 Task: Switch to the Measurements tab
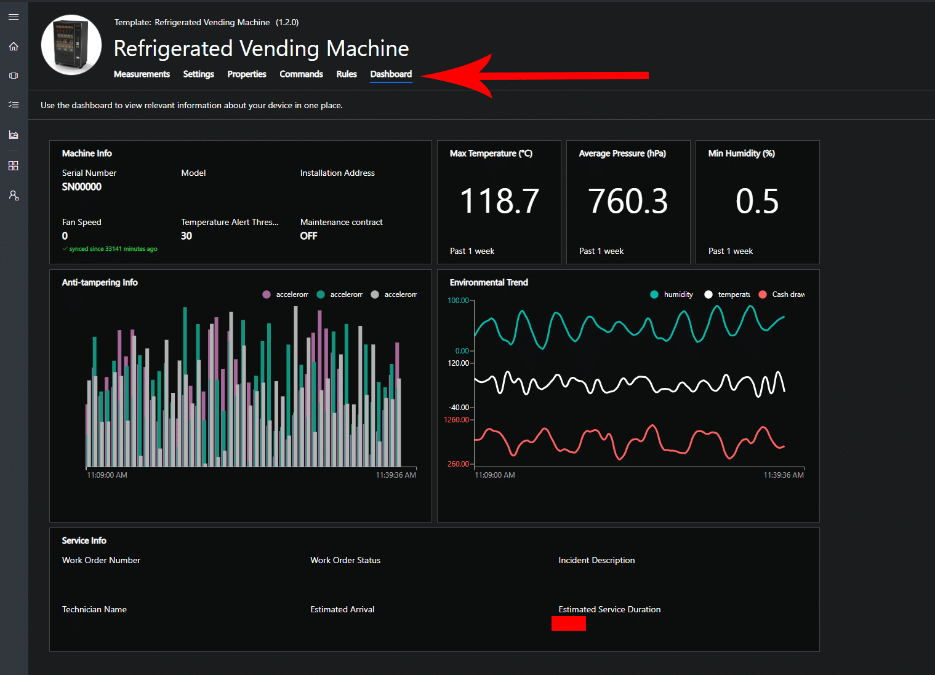[142, 74]
